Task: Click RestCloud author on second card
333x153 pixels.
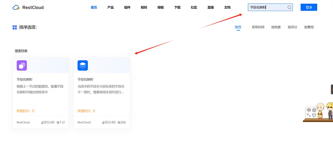Action: click(x=84, y=122)
